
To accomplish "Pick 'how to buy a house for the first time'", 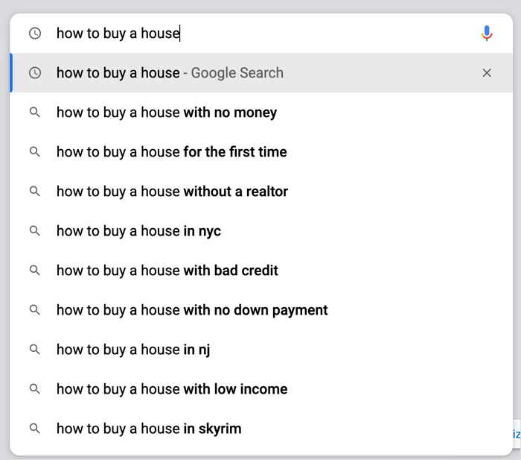I will click(x=171, y=152).
